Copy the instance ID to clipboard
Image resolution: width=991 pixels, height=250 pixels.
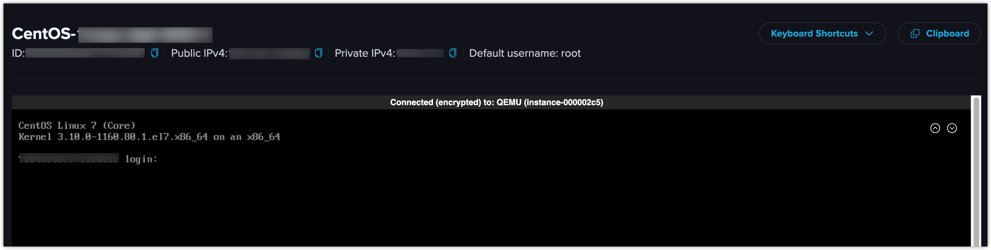[155, 53]
